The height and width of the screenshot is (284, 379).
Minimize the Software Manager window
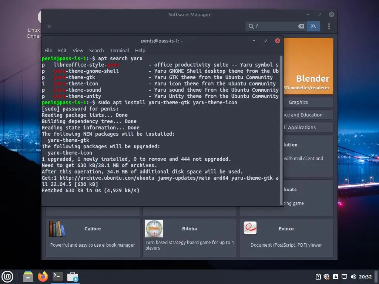point(308,14)
